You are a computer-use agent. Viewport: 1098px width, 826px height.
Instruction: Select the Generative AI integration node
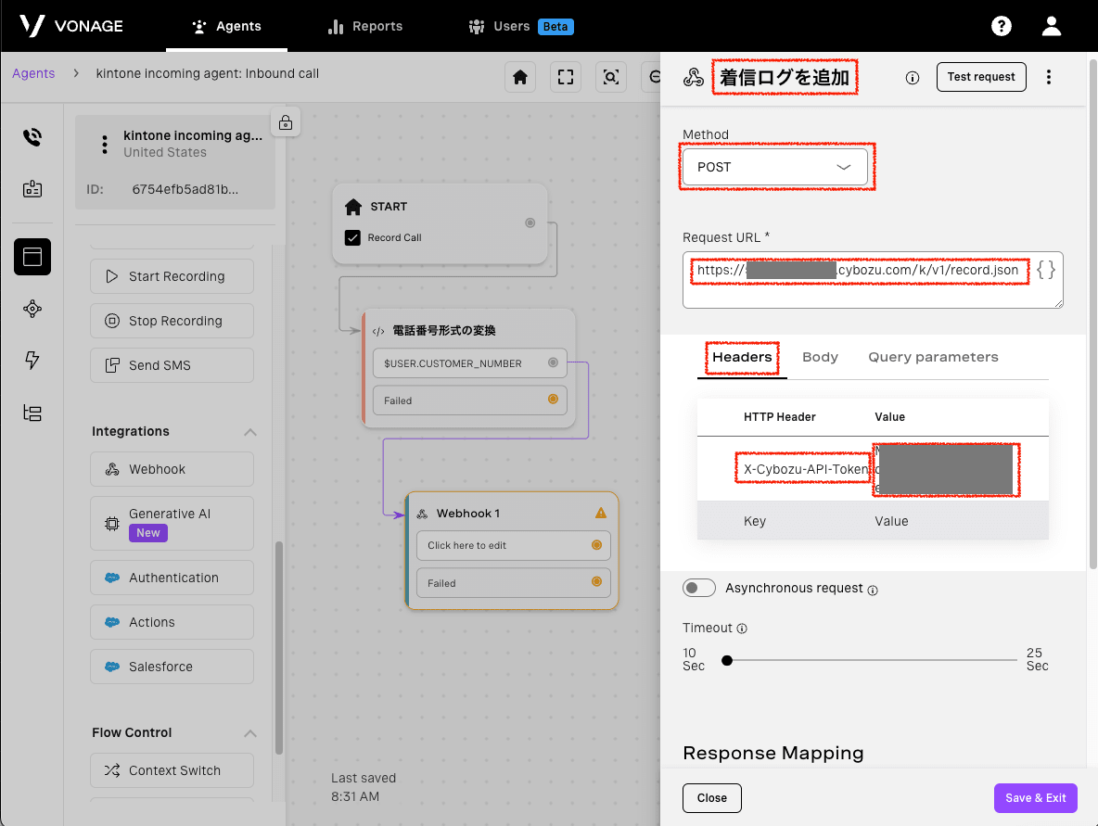click(x=172, y=523)
